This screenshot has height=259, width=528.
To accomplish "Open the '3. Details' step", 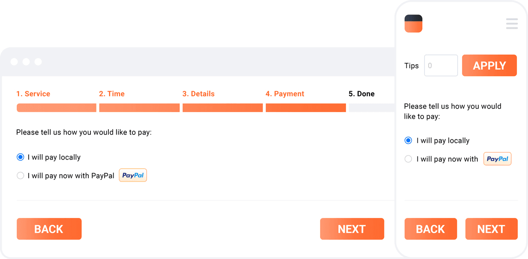I will [x=198, y=94].
